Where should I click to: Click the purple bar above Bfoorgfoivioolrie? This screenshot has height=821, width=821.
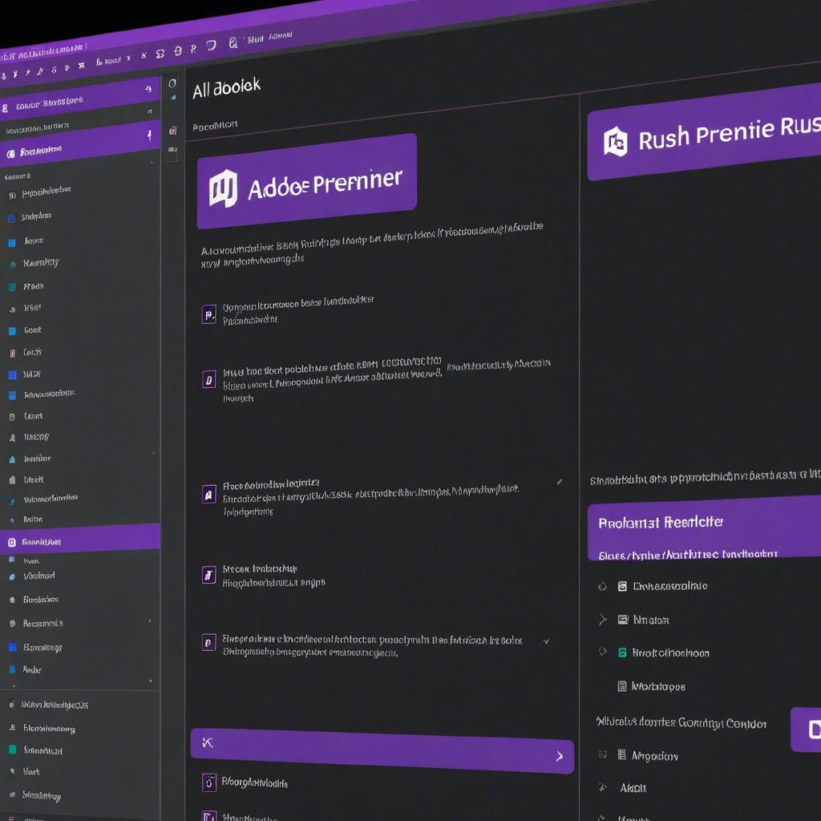pos(382,750)
